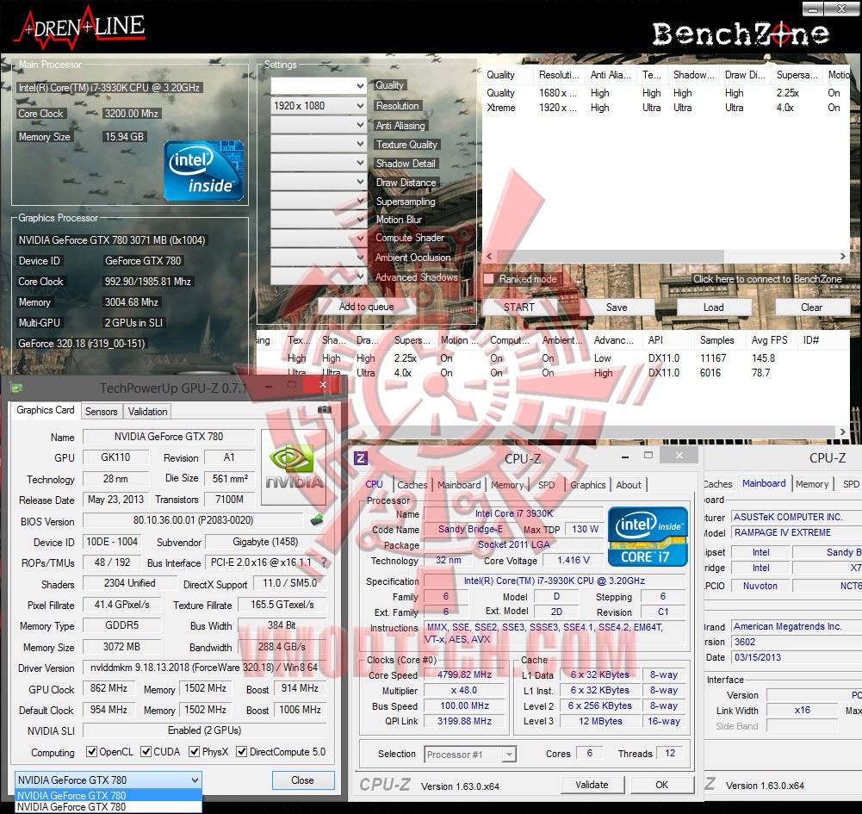
Task: Close the GPU-Z window with red X
Action: 323,385
